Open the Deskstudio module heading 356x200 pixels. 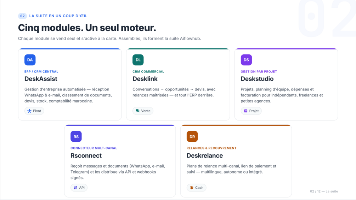coord(257,79)
